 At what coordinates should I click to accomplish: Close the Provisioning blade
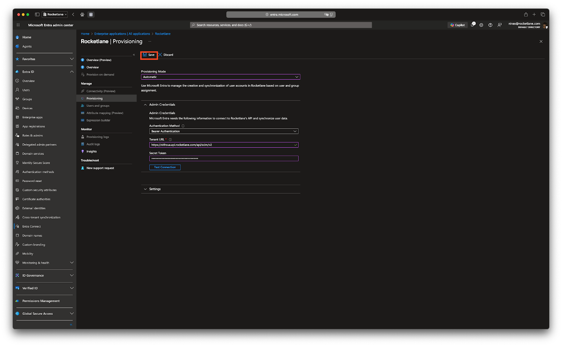pos(541,41)
